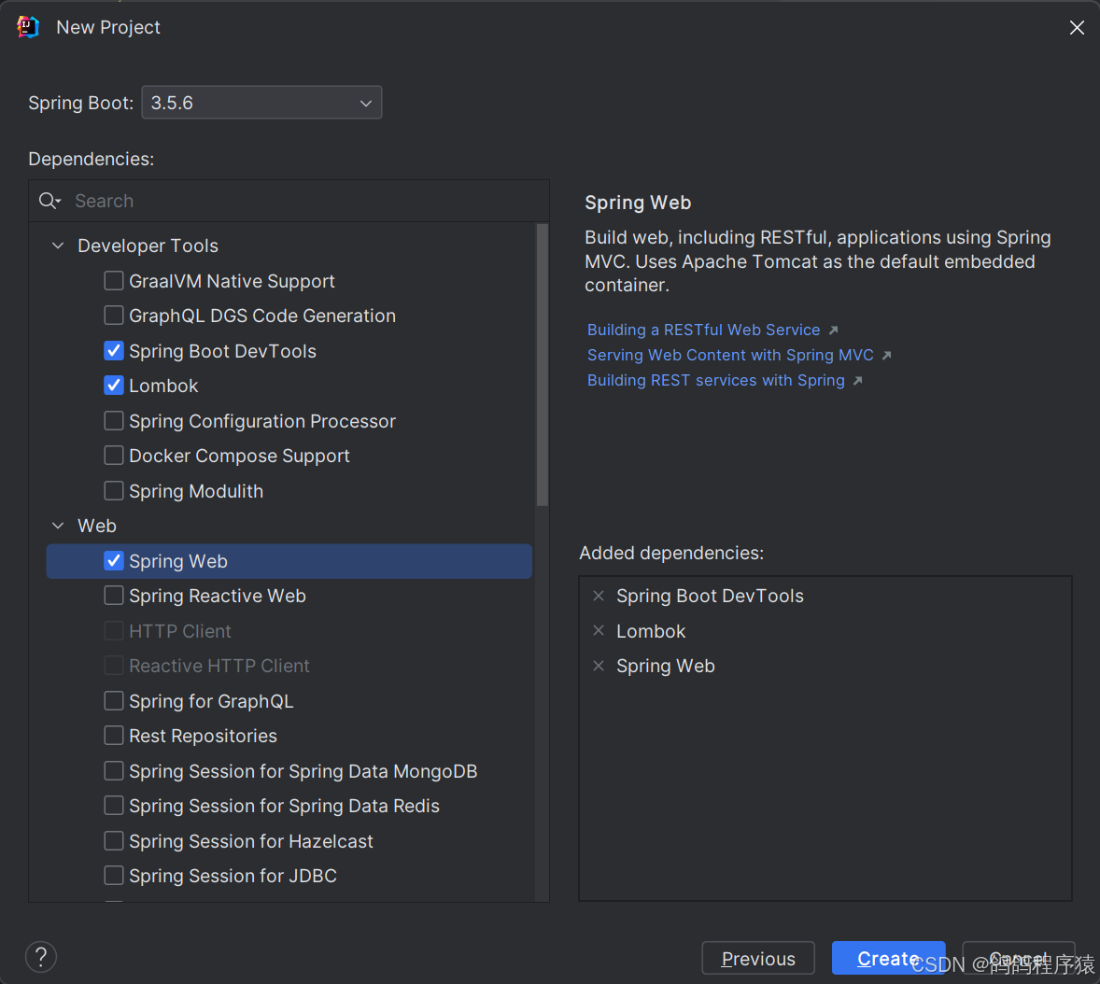Open the Spring Boot version dropdown

(x=261, y=103)
